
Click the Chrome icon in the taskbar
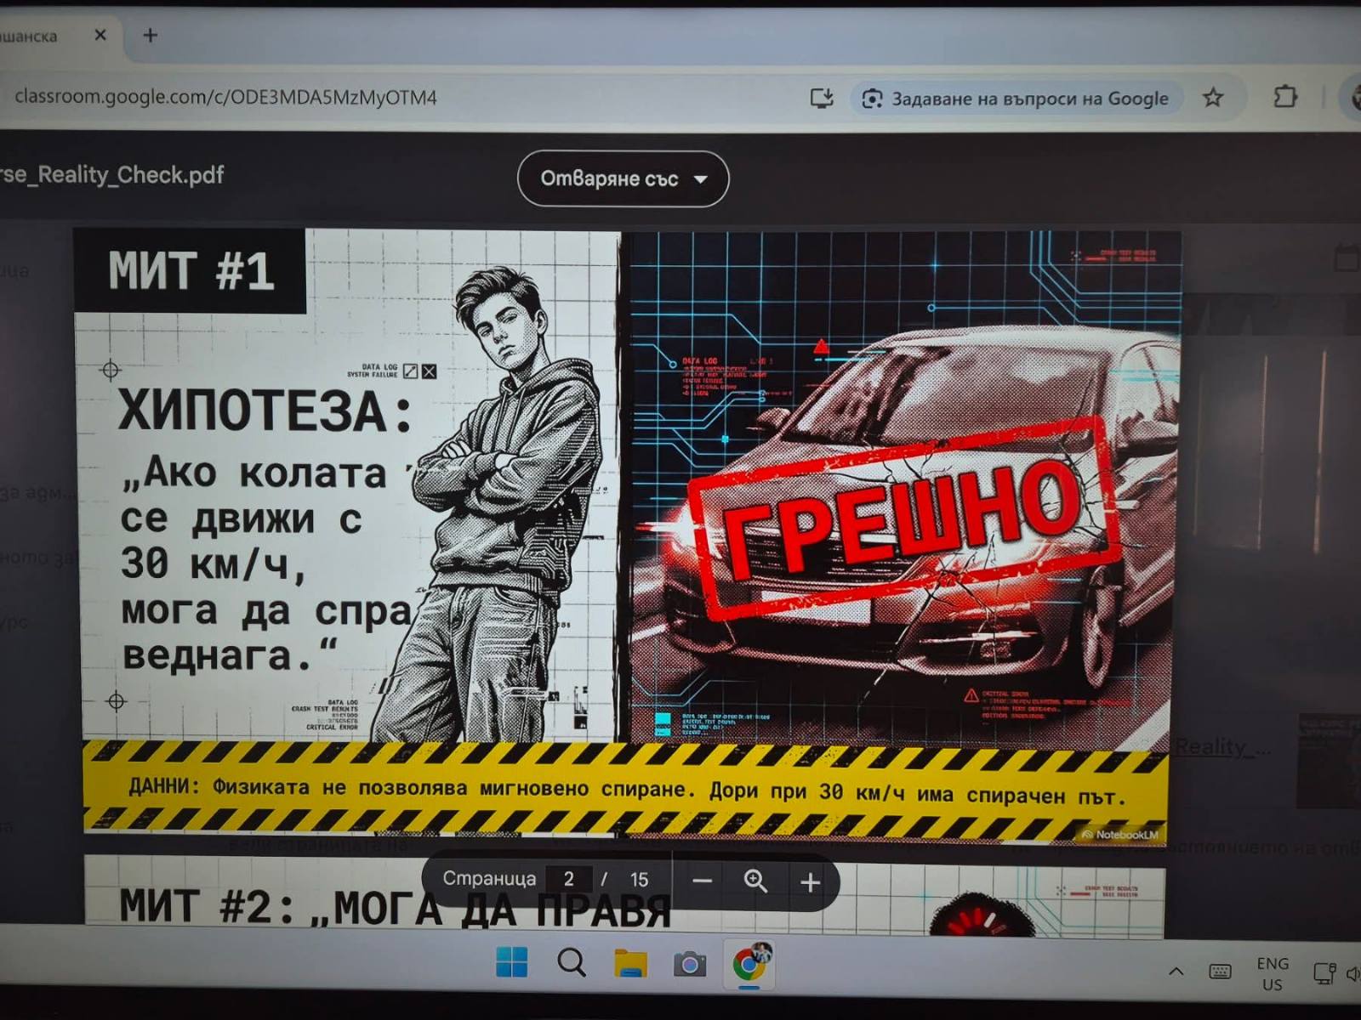(749, 964)
